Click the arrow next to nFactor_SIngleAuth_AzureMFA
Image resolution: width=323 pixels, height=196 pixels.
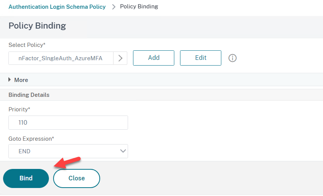pyautogui.click(x=120, y=58)
